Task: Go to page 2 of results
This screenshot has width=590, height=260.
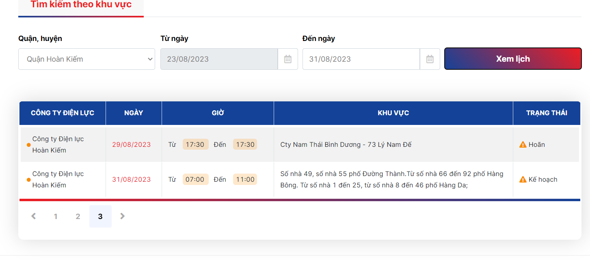Action: pos(78,217)
